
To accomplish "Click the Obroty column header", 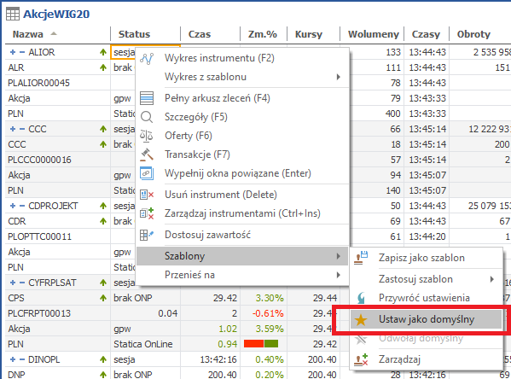I will [x=473, y=34].
